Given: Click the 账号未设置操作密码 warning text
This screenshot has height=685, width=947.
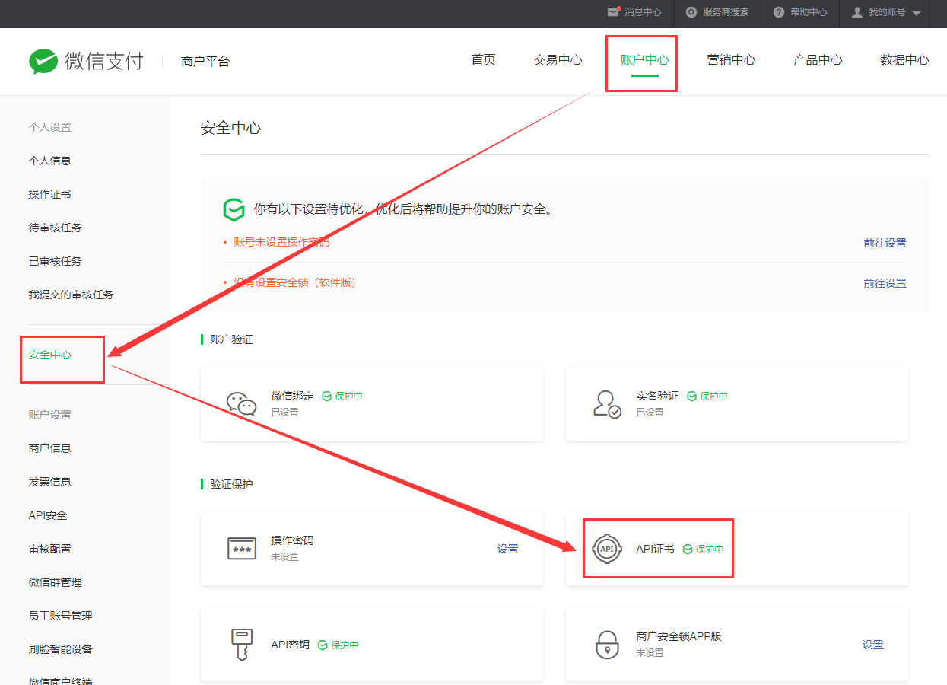Looking at the screenshot, I should [281, 242].
